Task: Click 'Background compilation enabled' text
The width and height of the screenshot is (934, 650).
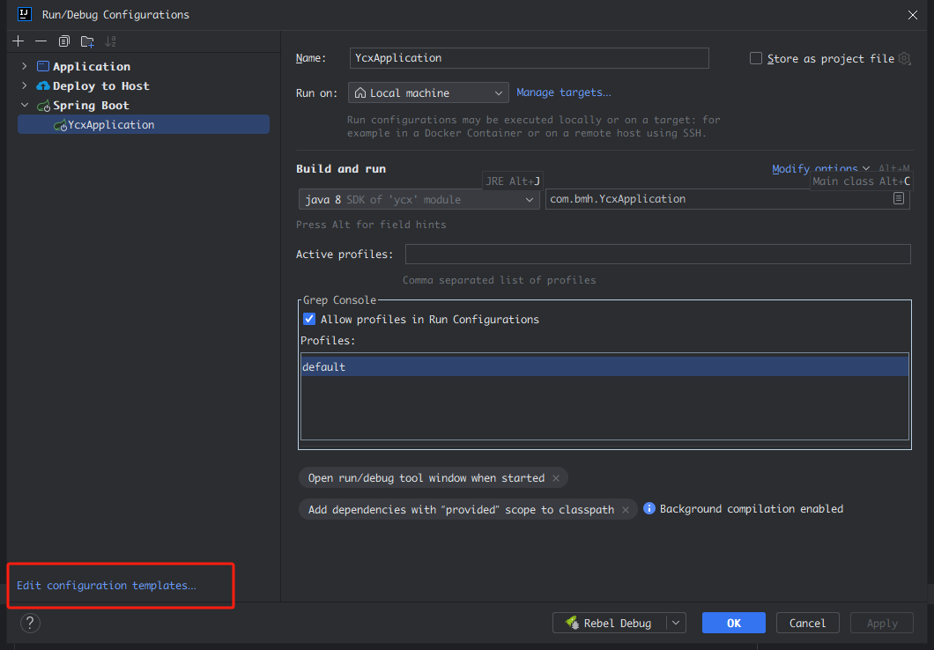Action: 751,509
